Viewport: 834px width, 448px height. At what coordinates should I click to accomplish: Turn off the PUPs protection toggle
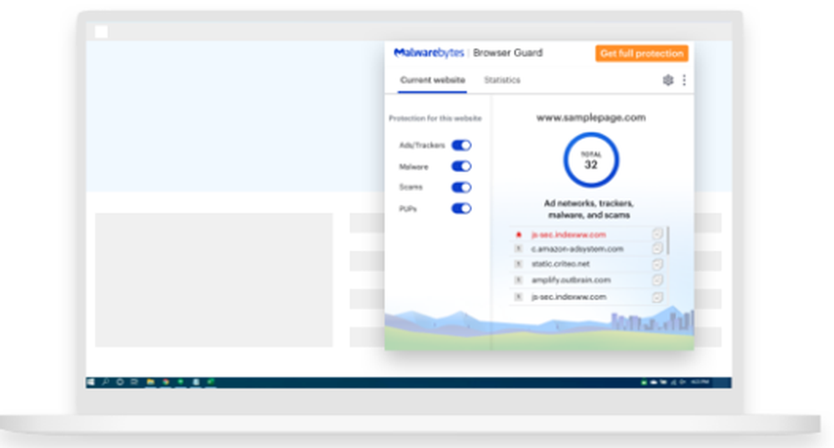pyautogui.click(x=461, y=209)
